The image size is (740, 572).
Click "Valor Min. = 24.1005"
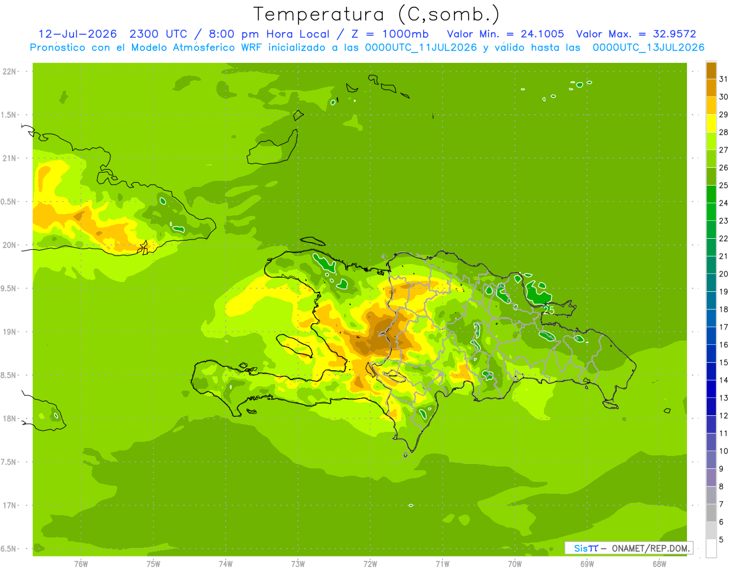click(x=505, y=34)
